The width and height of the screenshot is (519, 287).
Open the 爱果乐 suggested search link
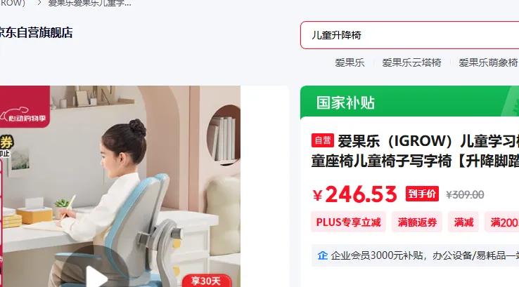pos(350,62)
